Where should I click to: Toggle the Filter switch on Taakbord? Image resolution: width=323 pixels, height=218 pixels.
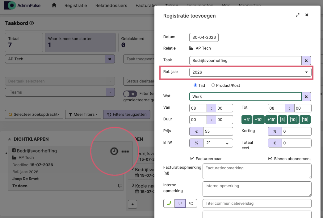(x=130, y=94)
